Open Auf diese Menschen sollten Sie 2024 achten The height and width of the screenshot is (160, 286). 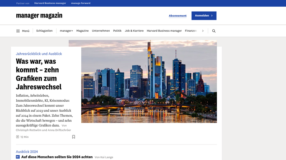click(57, 157)
